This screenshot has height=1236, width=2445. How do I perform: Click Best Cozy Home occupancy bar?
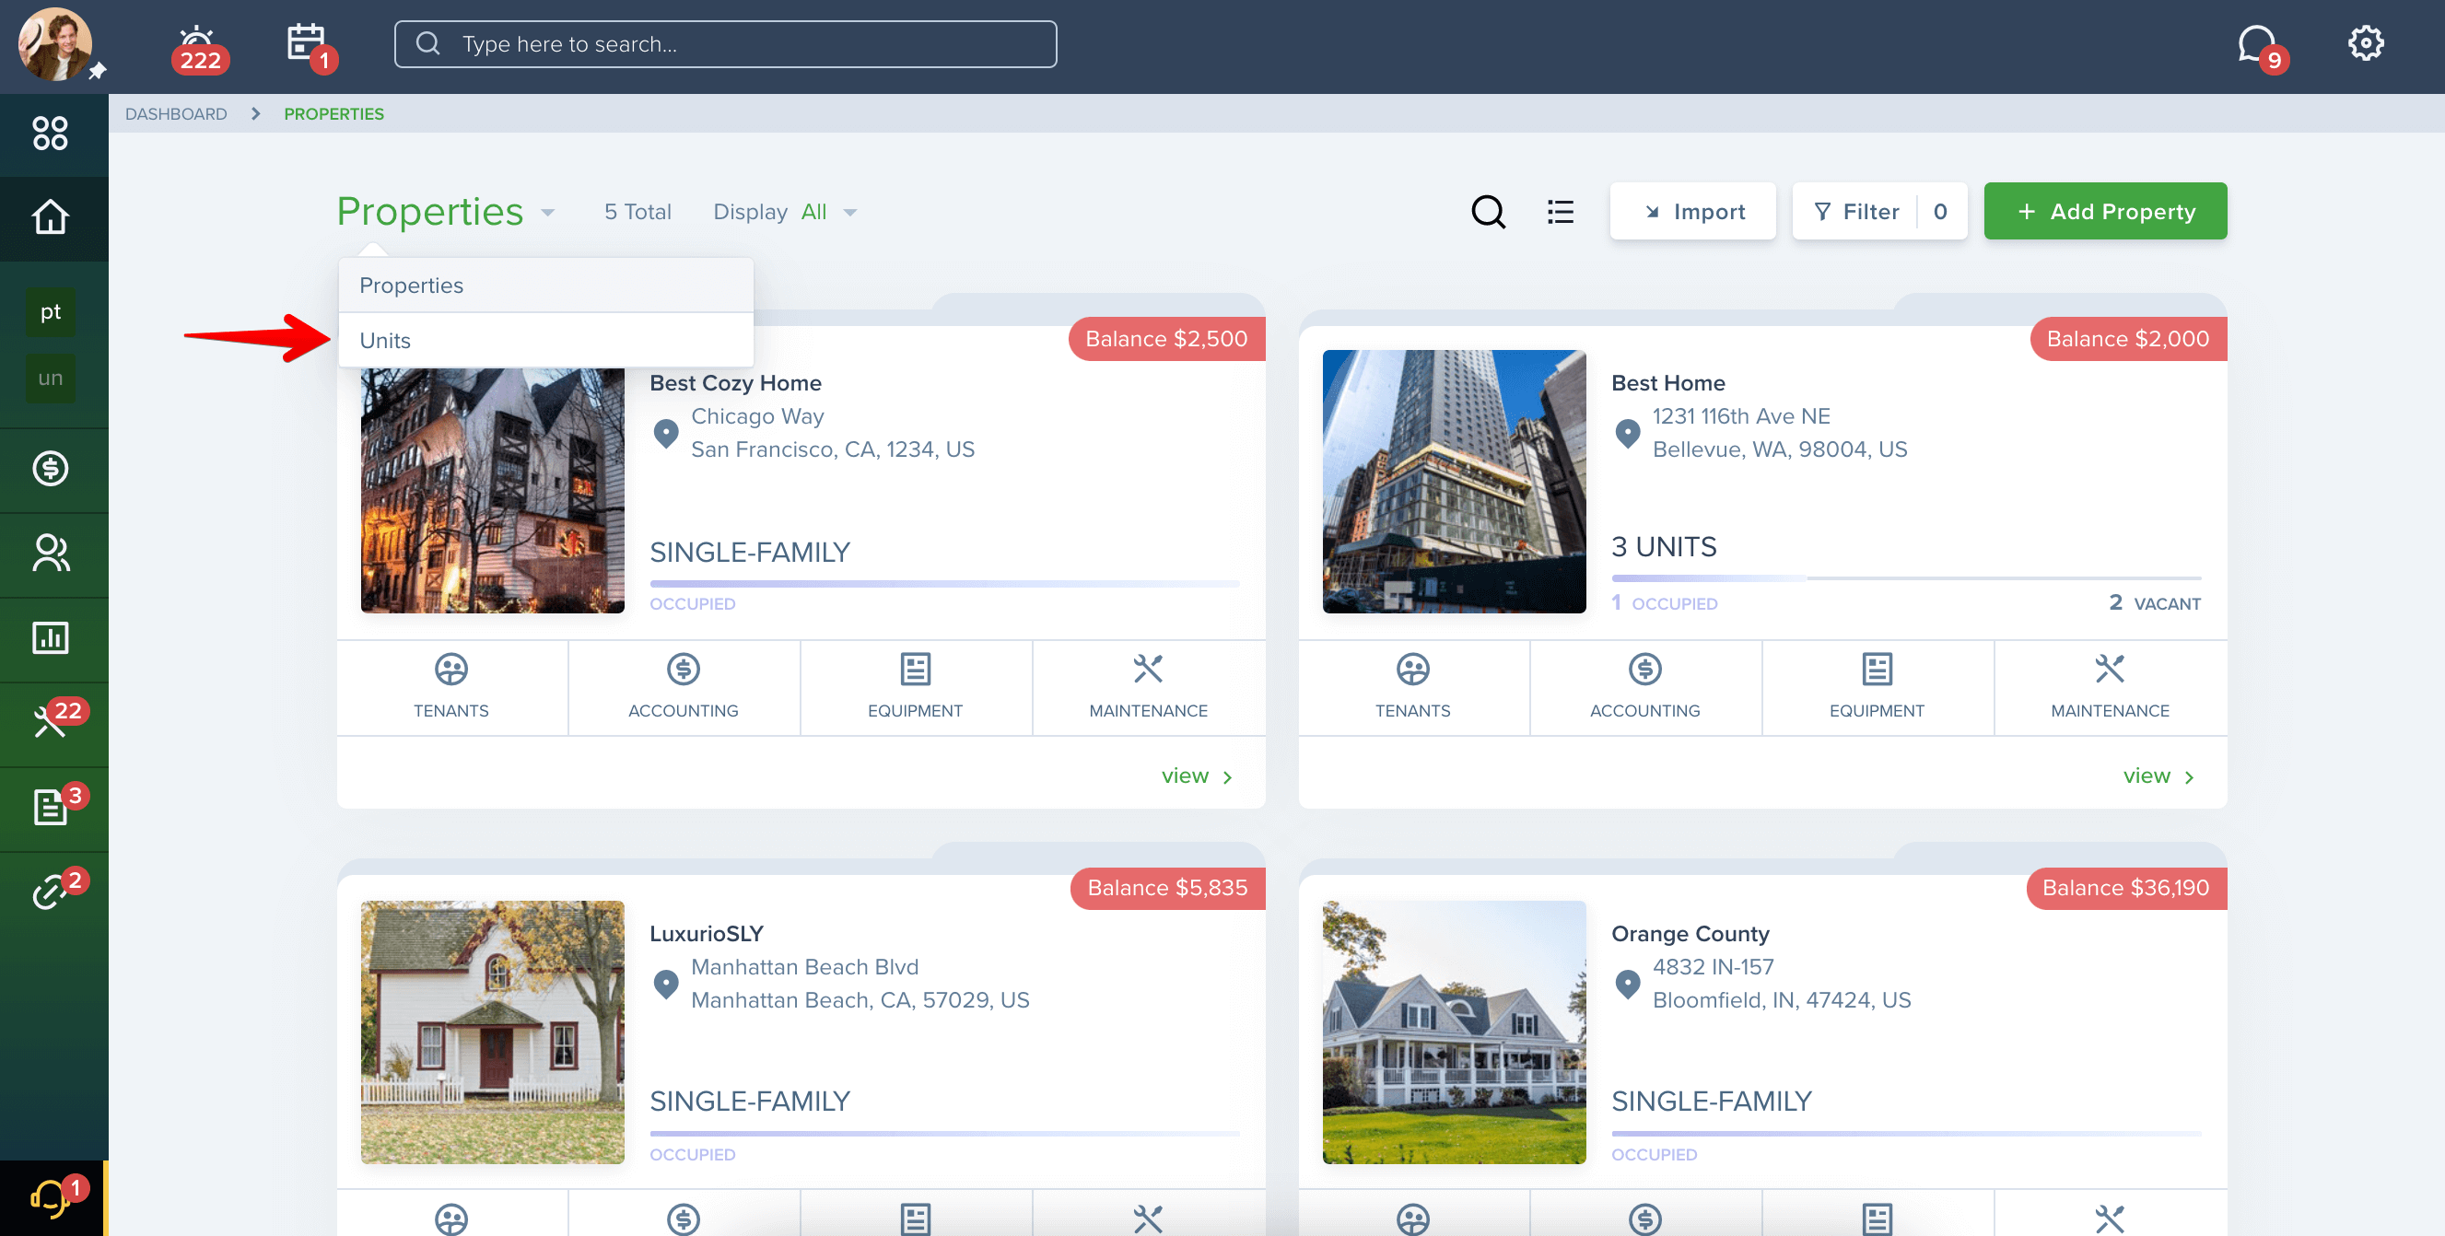(944, 583)
